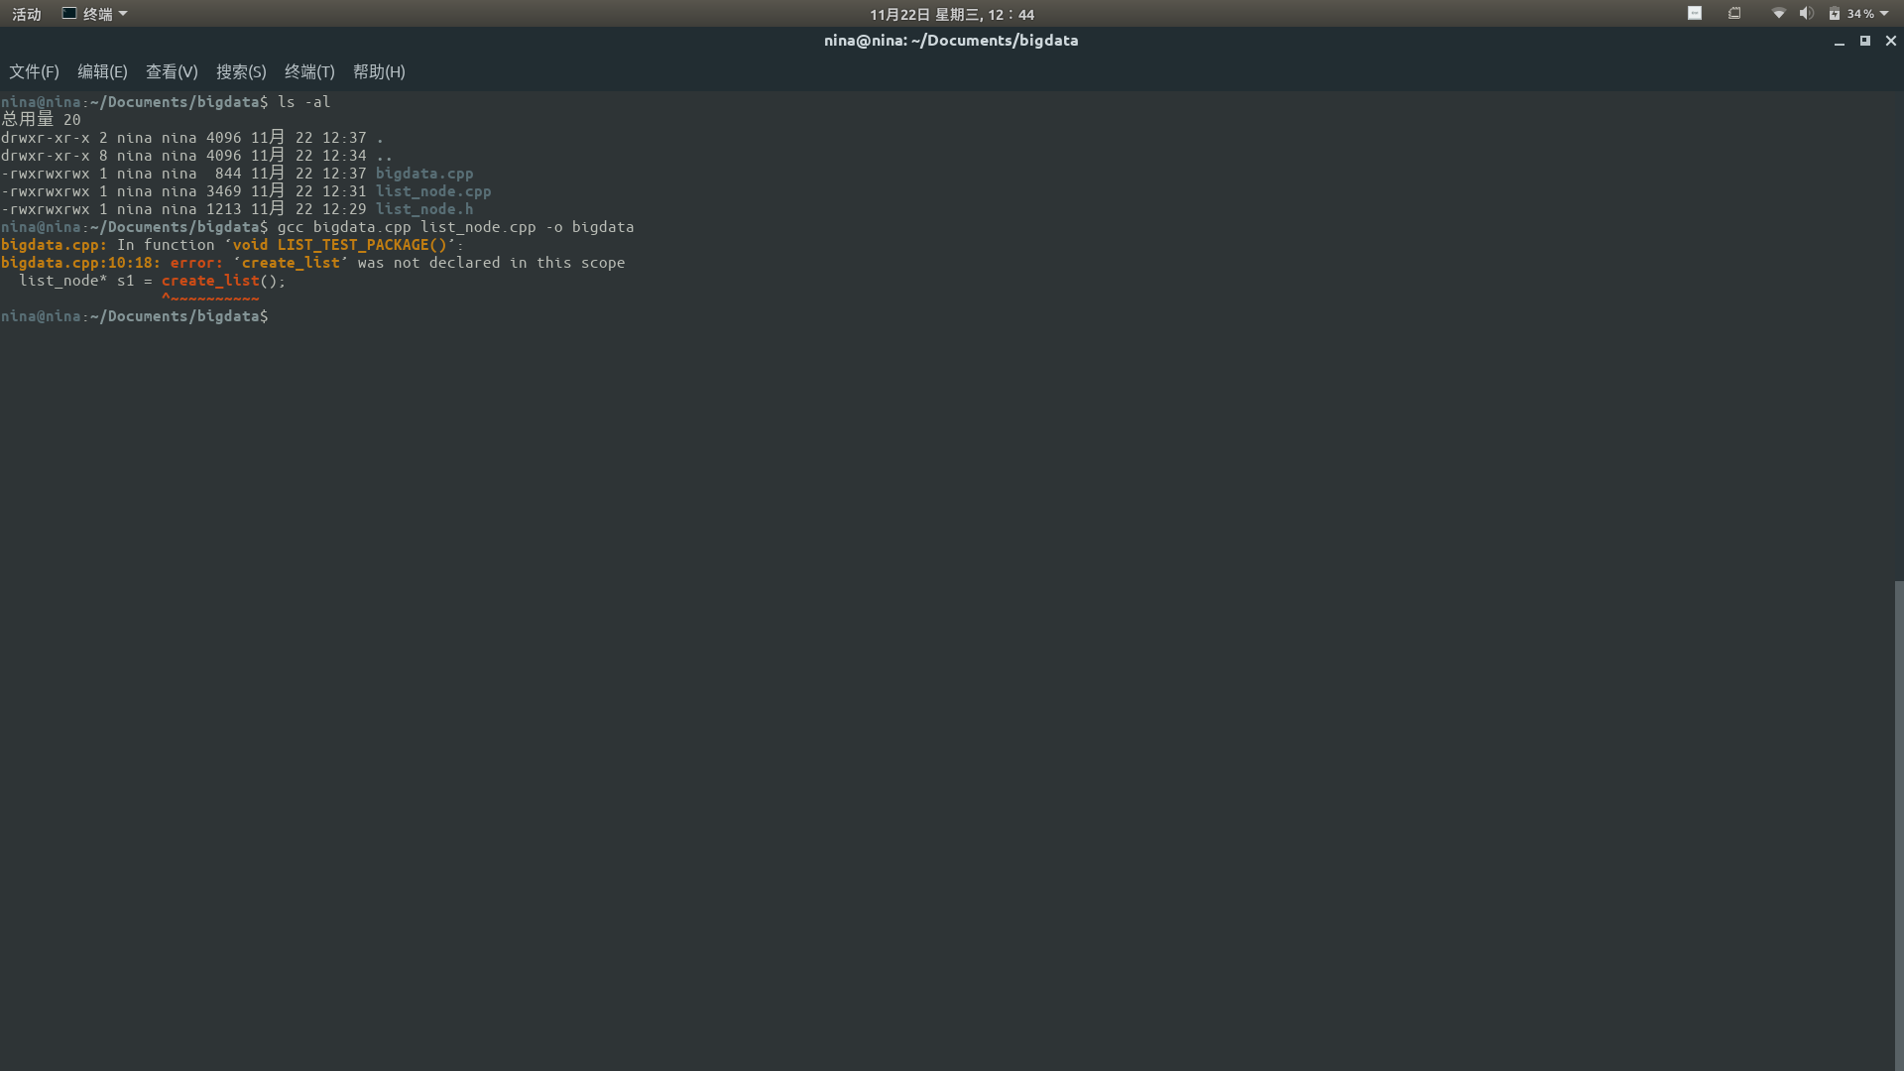Click the 'ls -al' command text
The image size is (1904, 1071).
303,102
